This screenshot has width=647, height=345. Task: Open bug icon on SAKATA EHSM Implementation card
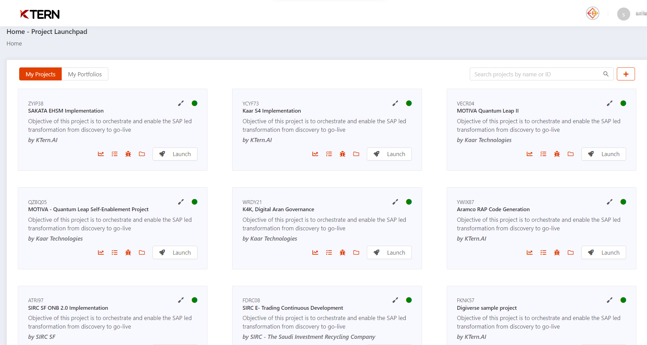coord(128,154)
